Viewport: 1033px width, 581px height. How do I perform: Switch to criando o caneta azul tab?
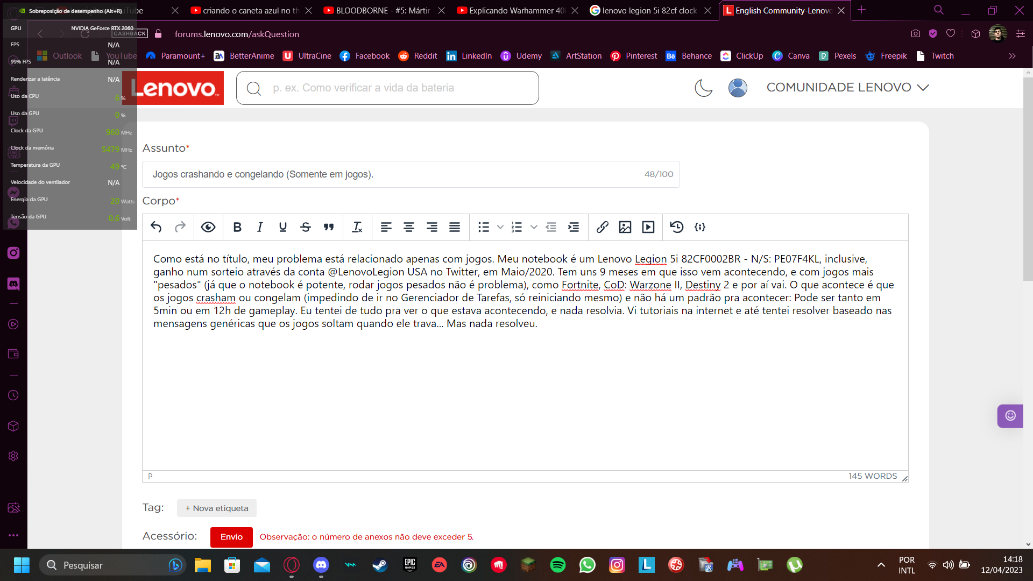pyautogui.click(x=245, y=10)
